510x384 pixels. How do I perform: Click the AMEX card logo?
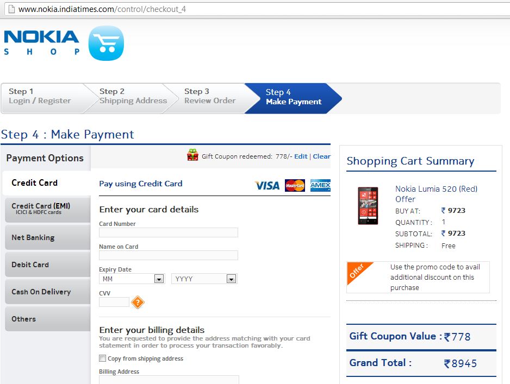point(320,186)
